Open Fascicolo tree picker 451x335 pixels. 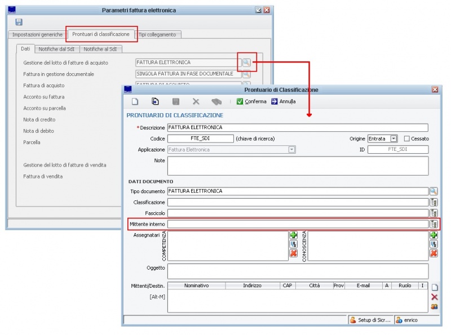[434, 213]
